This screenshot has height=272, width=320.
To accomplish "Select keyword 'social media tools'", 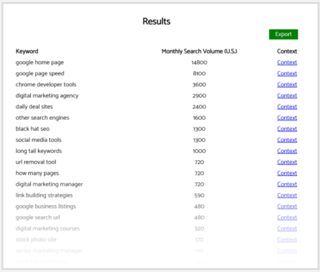I will (x=38, y=140).
